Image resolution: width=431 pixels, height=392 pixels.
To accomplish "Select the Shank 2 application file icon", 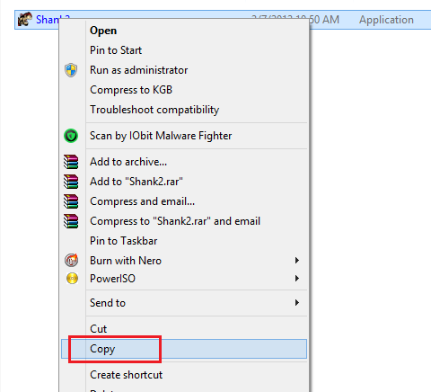I will (24, 20).
